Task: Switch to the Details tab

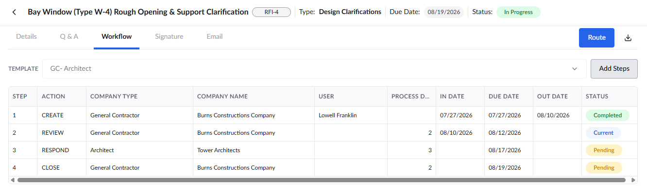Action: pyautogui.click(x=26, y=36)
